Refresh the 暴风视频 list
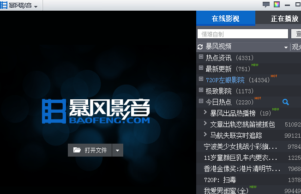301x194 pixels. 200,47
